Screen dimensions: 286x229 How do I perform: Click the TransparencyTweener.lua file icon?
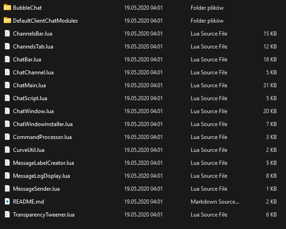(x=7, y=215)
